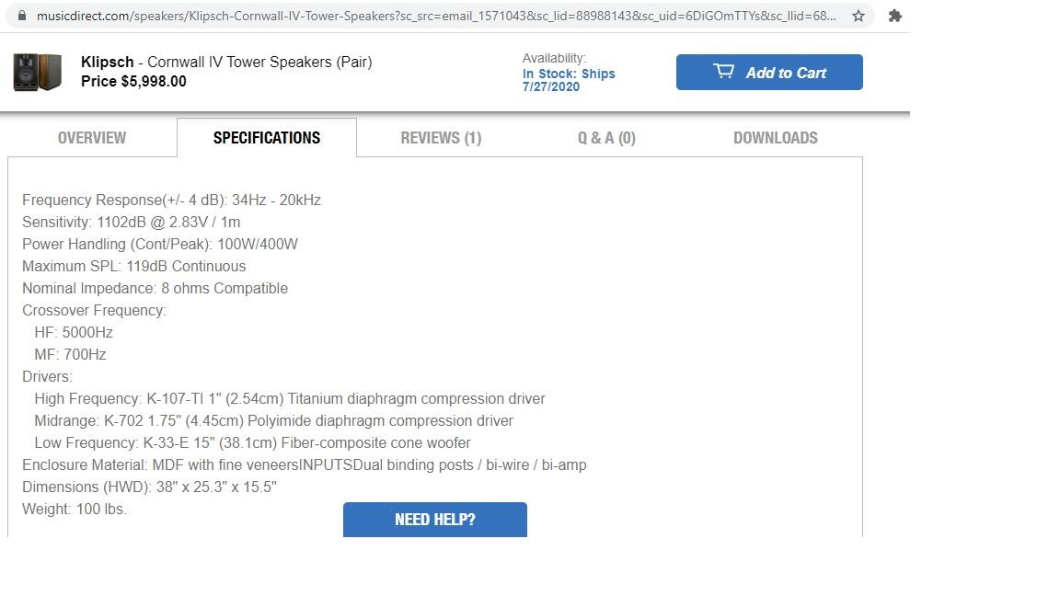Open the Extensions puzzle icon
Image resolution: width=1060 pixels, height=596 pixels.
(x=894, y=16)
